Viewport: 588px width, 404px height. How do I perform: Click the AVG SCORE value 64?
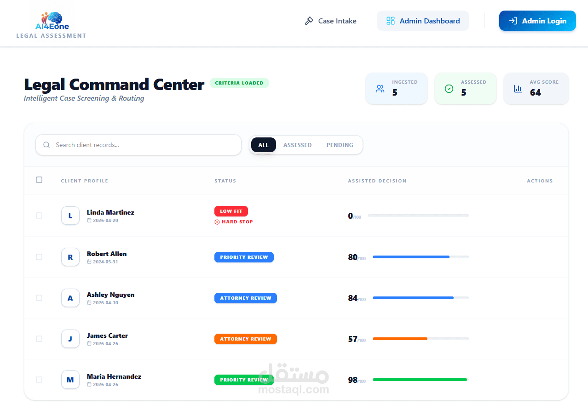[x=536, y=92]
